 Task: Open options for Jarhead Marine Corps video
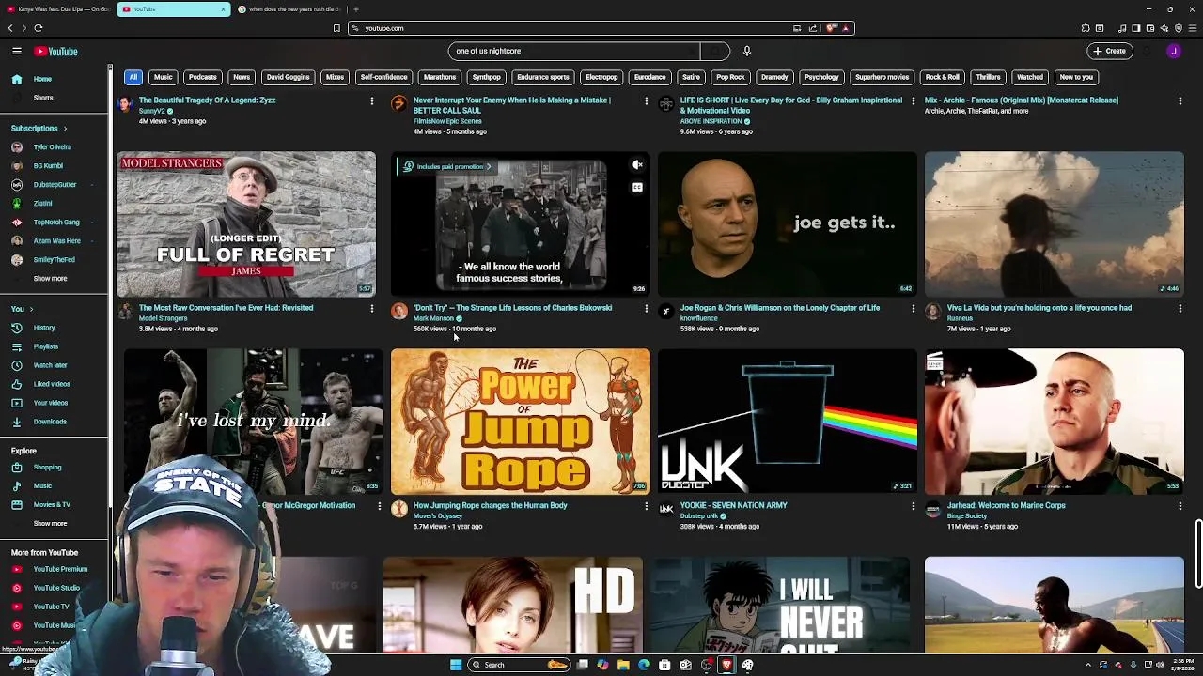click(x=1180, y=506)
